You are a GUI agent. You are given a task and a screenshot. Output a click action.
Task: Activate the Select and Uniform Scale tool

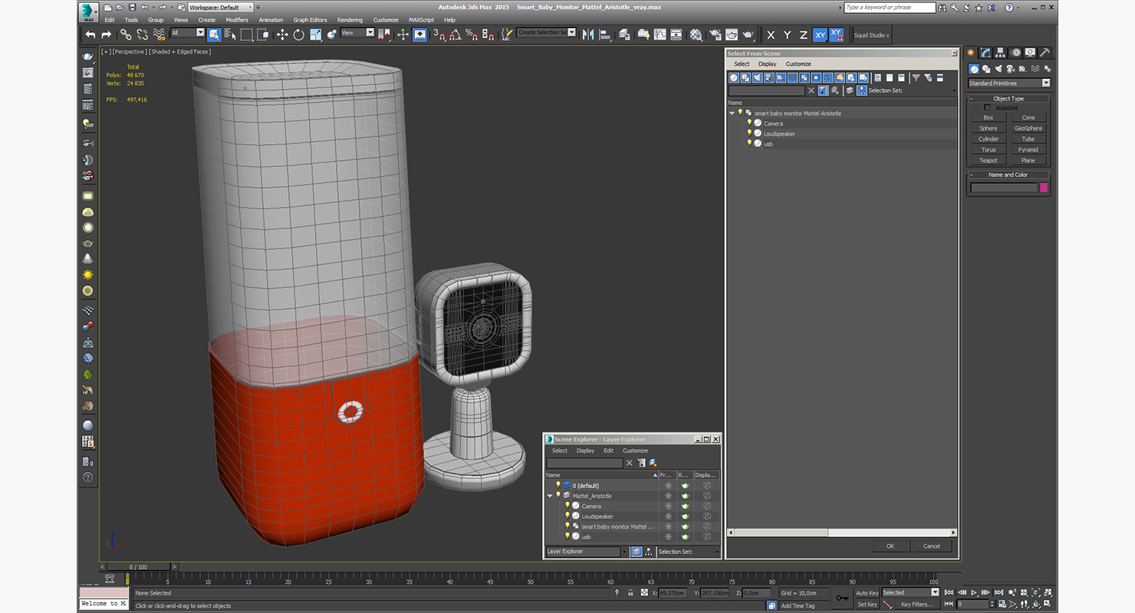[x=315, y=34]
